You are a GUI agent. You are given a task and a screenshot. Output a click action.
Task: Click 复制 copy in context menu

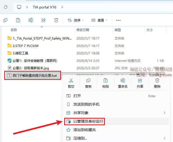88,83
